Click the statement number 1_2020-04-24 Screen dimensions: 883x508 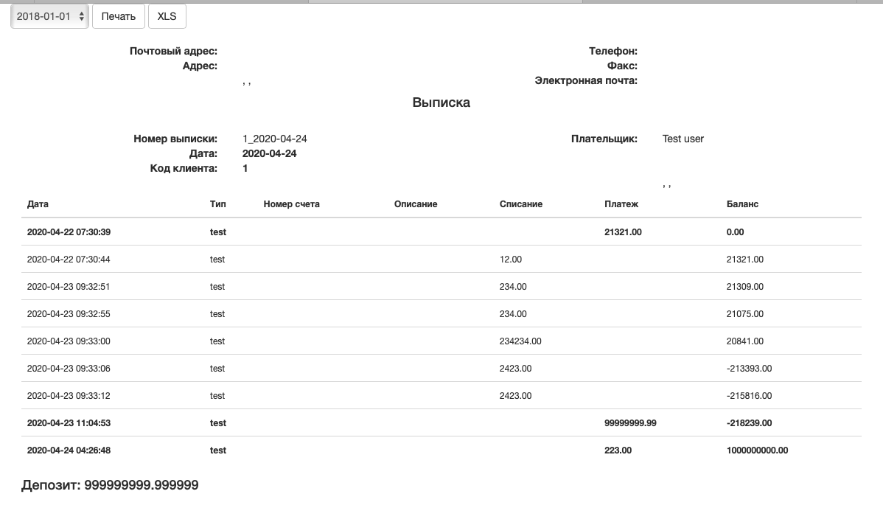tap(274, 139)
